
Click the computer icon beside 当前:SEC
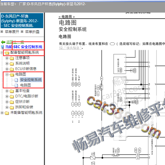[x=2, y=47]
